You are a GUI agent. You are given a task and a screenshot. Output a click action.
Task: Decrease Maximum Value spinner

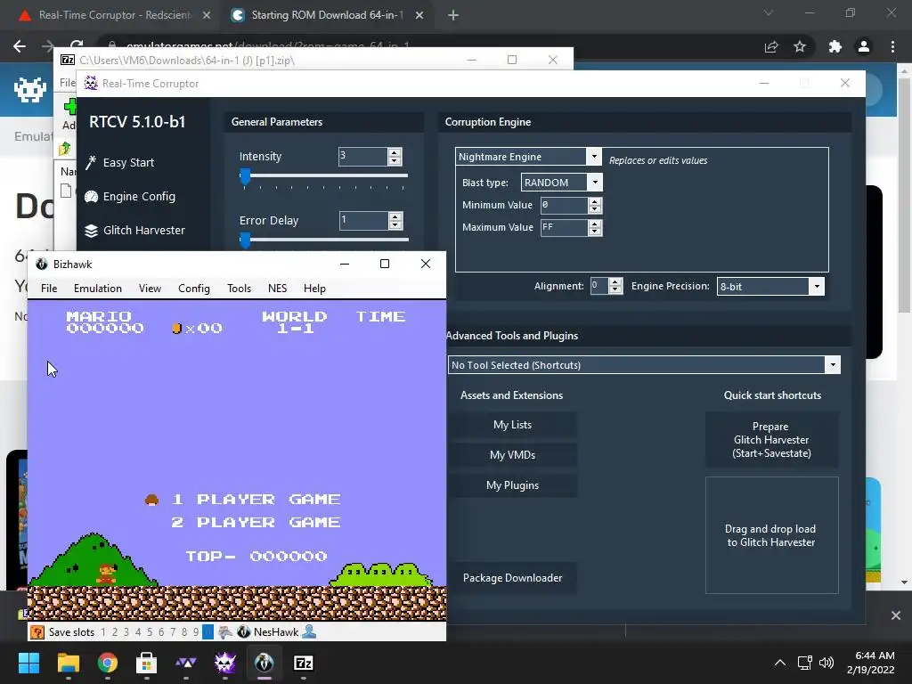594,231
